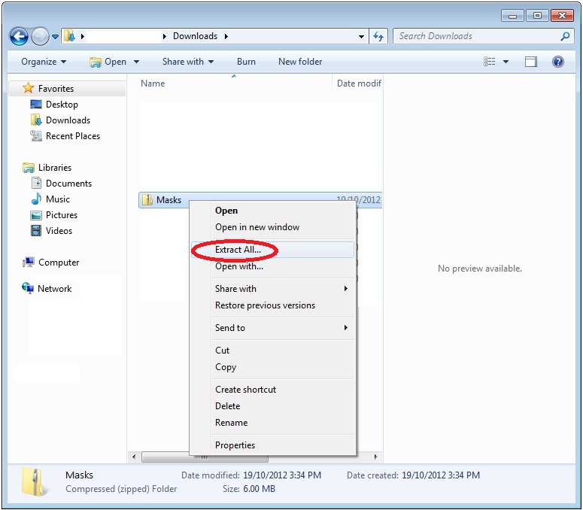Open the Music library
The width and height of the screenshot is (583, 510).
point(58,199)
